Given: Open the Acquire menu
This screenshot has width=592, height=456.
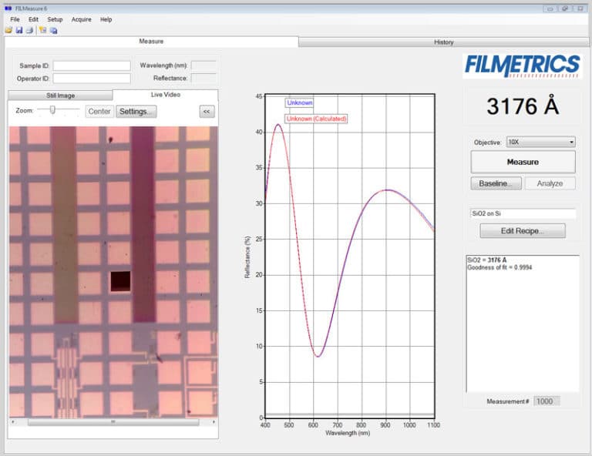Looking at the screenshot, I should coord(81,19).
